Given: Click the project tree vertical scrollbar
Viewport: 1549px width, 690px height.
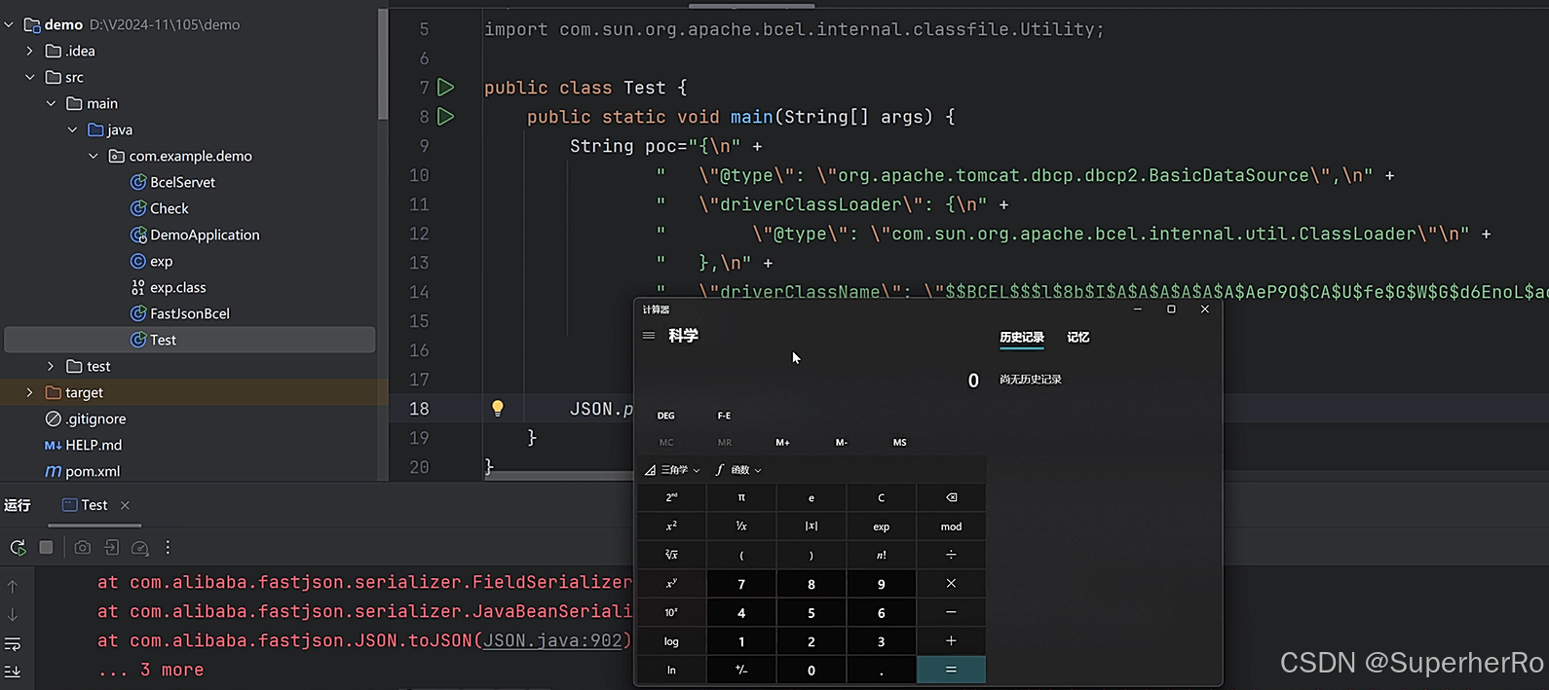Looking at the screenshot, I should (x=382, y=65).
